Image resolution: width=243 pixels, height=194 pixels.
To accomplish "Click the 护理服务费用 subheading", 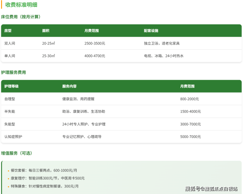I will coord(13,72).
